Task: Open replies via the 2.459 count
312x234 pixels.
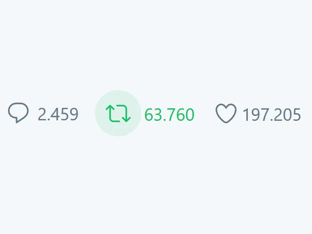Action: (58, 114)
